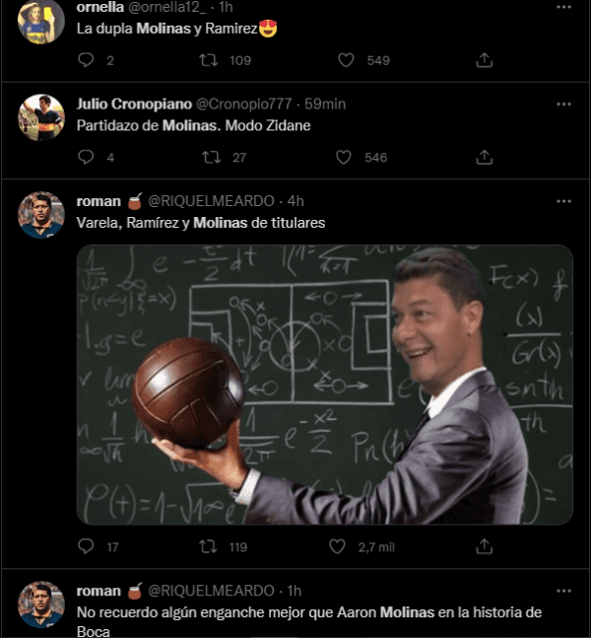Open more options on roman's enganche tweet
The height and width of the screenshot is (638, 591).
[563, 591]
